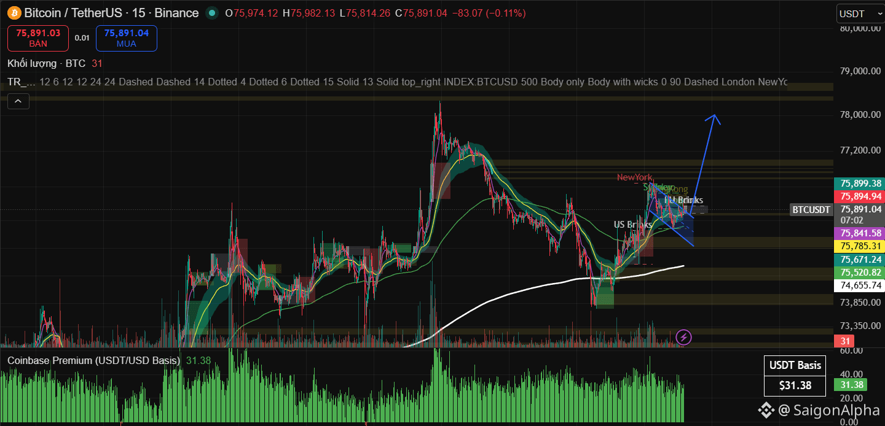The image size is (885, 426).
Task: Click the white 74,655.74 price label
Action: [x=859, y=285]
